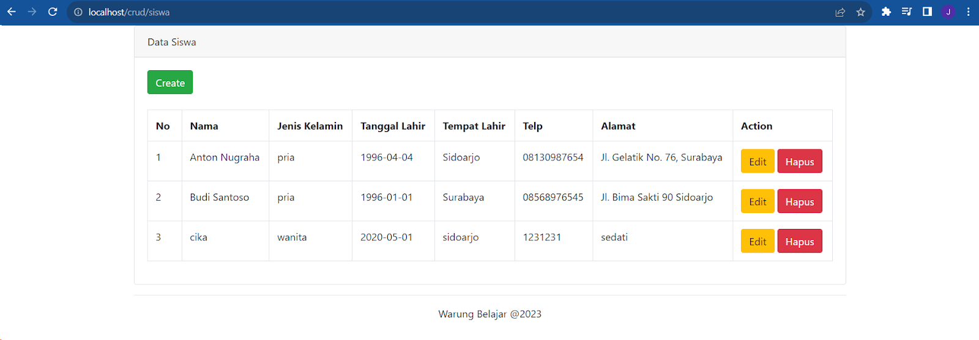Edit the Anton Nugraha row

(x=758, y=161)
